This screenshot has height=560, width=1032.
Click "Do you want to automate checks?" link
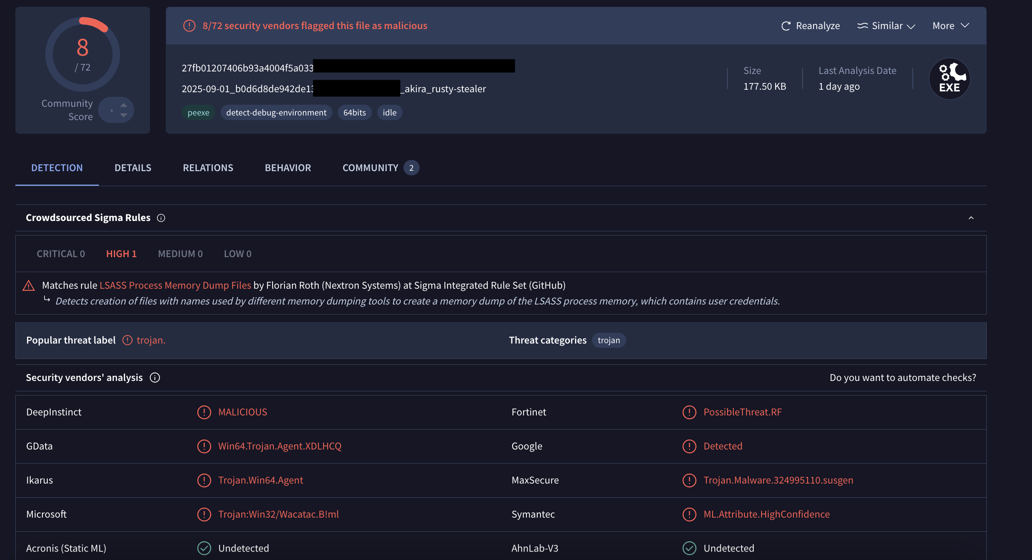902,377
